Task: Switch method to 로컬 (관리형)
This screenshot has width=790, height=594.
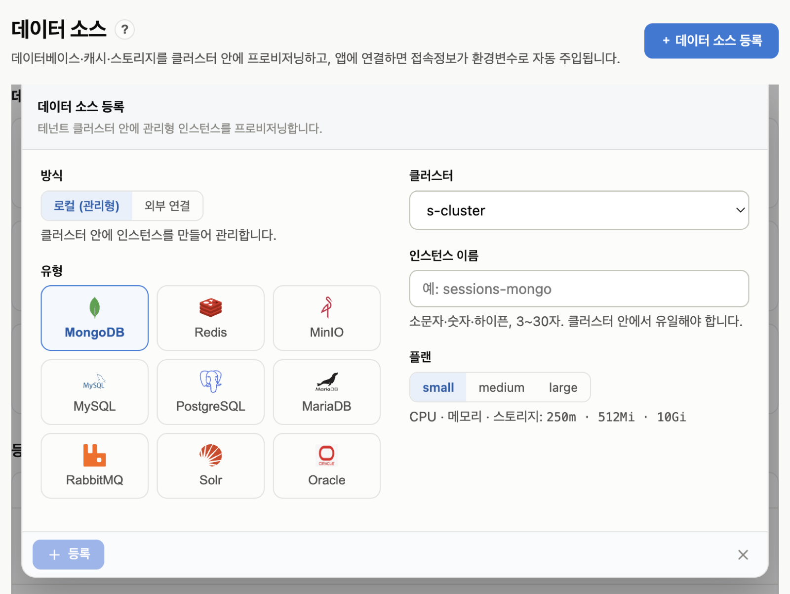Action: [86, 206]
